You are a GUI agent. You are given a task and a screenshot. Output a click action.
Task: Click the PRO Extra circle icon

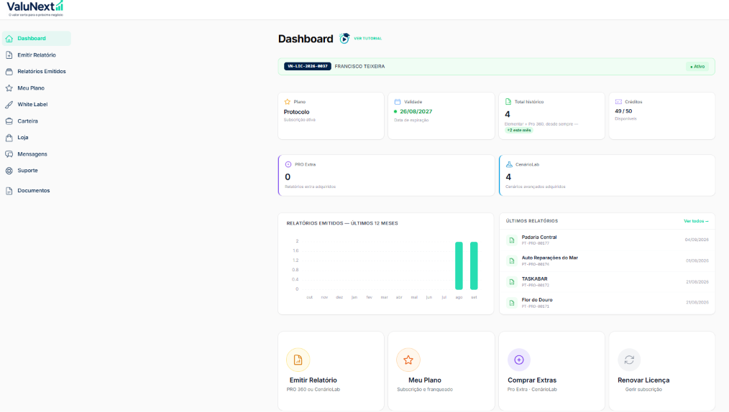(x=288, y=164)
